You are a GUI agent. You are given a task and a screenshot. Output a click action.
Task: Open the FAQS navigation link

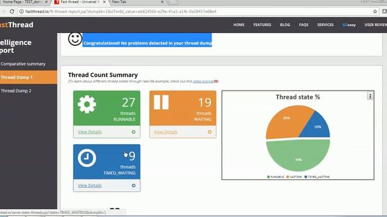click(x=304, y=25)
